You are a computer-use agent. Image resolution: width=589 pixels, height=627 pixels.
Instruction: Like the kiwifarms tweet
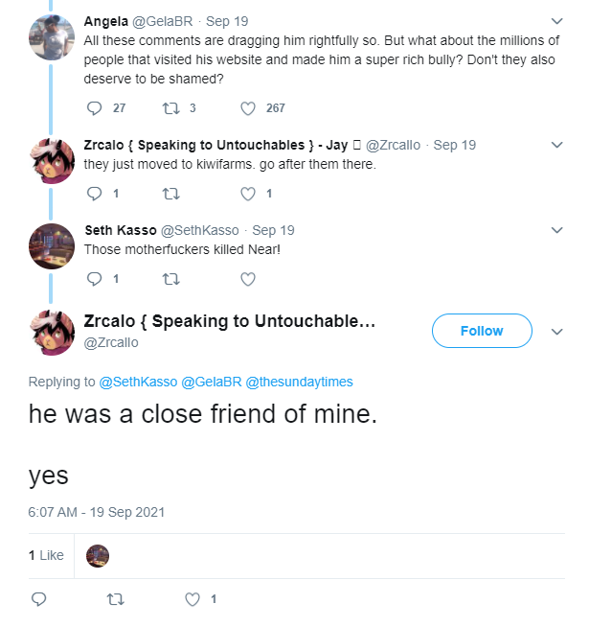tap(248, 194)
